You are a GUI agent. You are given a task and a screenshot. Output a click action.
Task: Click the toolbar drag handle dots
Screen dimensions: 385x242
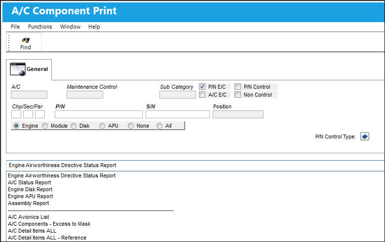[x=9, y=42]
